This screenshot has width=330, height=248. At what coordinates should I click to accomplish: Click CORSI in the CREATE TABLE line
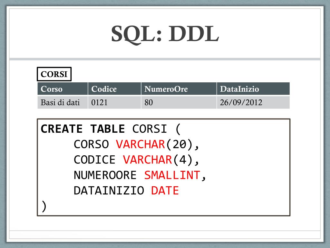150,129
